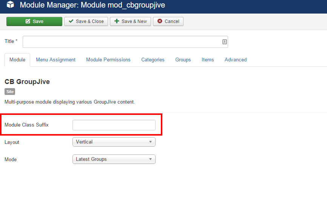Click the Multi-purpose module description text
Image resolution: width=327 pixels, height=197 pixels.
pos(69,102)
